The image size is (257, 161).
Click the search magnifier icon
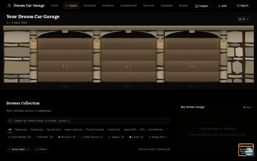click(x=10, y=121)
